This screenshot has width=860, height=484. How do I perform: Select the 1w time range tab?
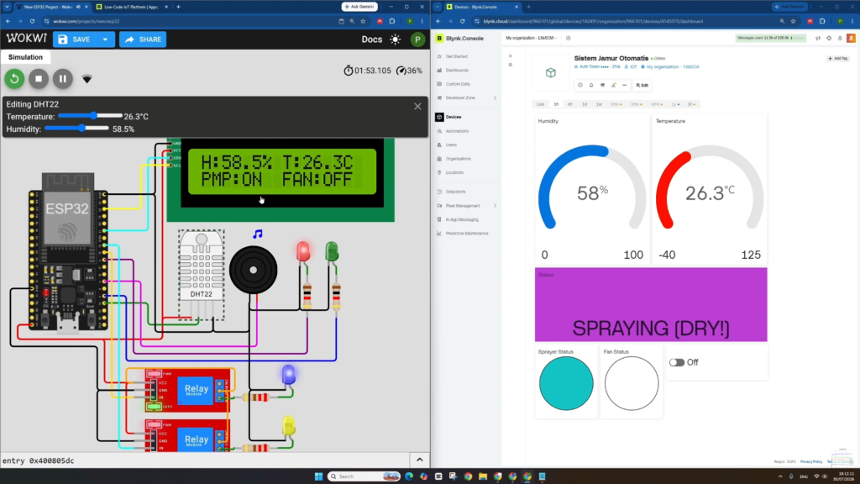(x=599, y=104)
